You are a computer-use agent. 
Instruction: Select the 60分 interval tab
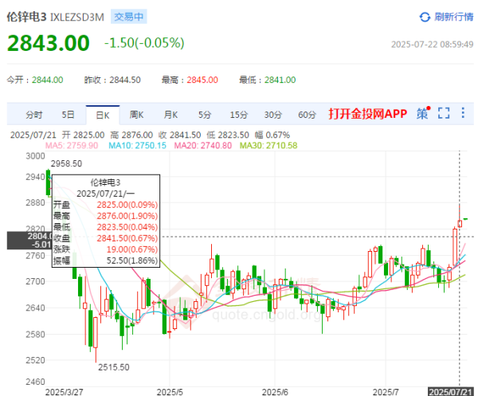(308, 115)
